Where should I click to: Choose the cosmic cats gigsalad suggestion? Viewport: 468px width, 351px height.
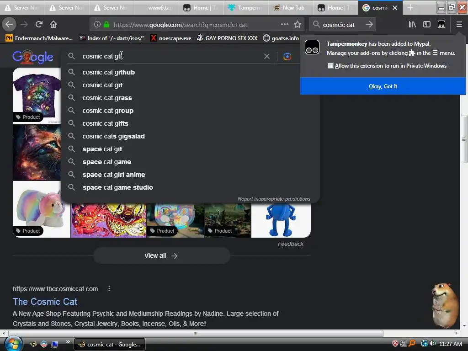[190, 136]
